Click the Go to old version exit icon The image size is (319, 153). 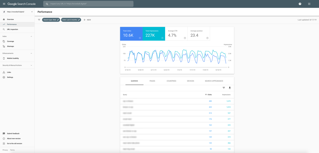tap(4, 143)
